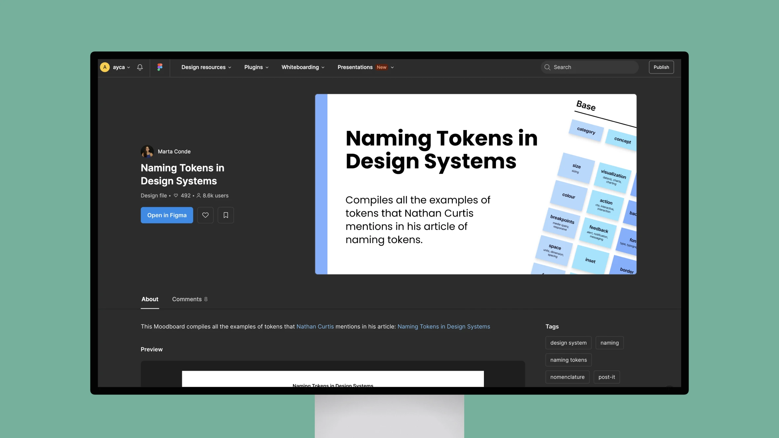
Task: Click the resource preview thumbnail image
Action: (x=333, y=379)
